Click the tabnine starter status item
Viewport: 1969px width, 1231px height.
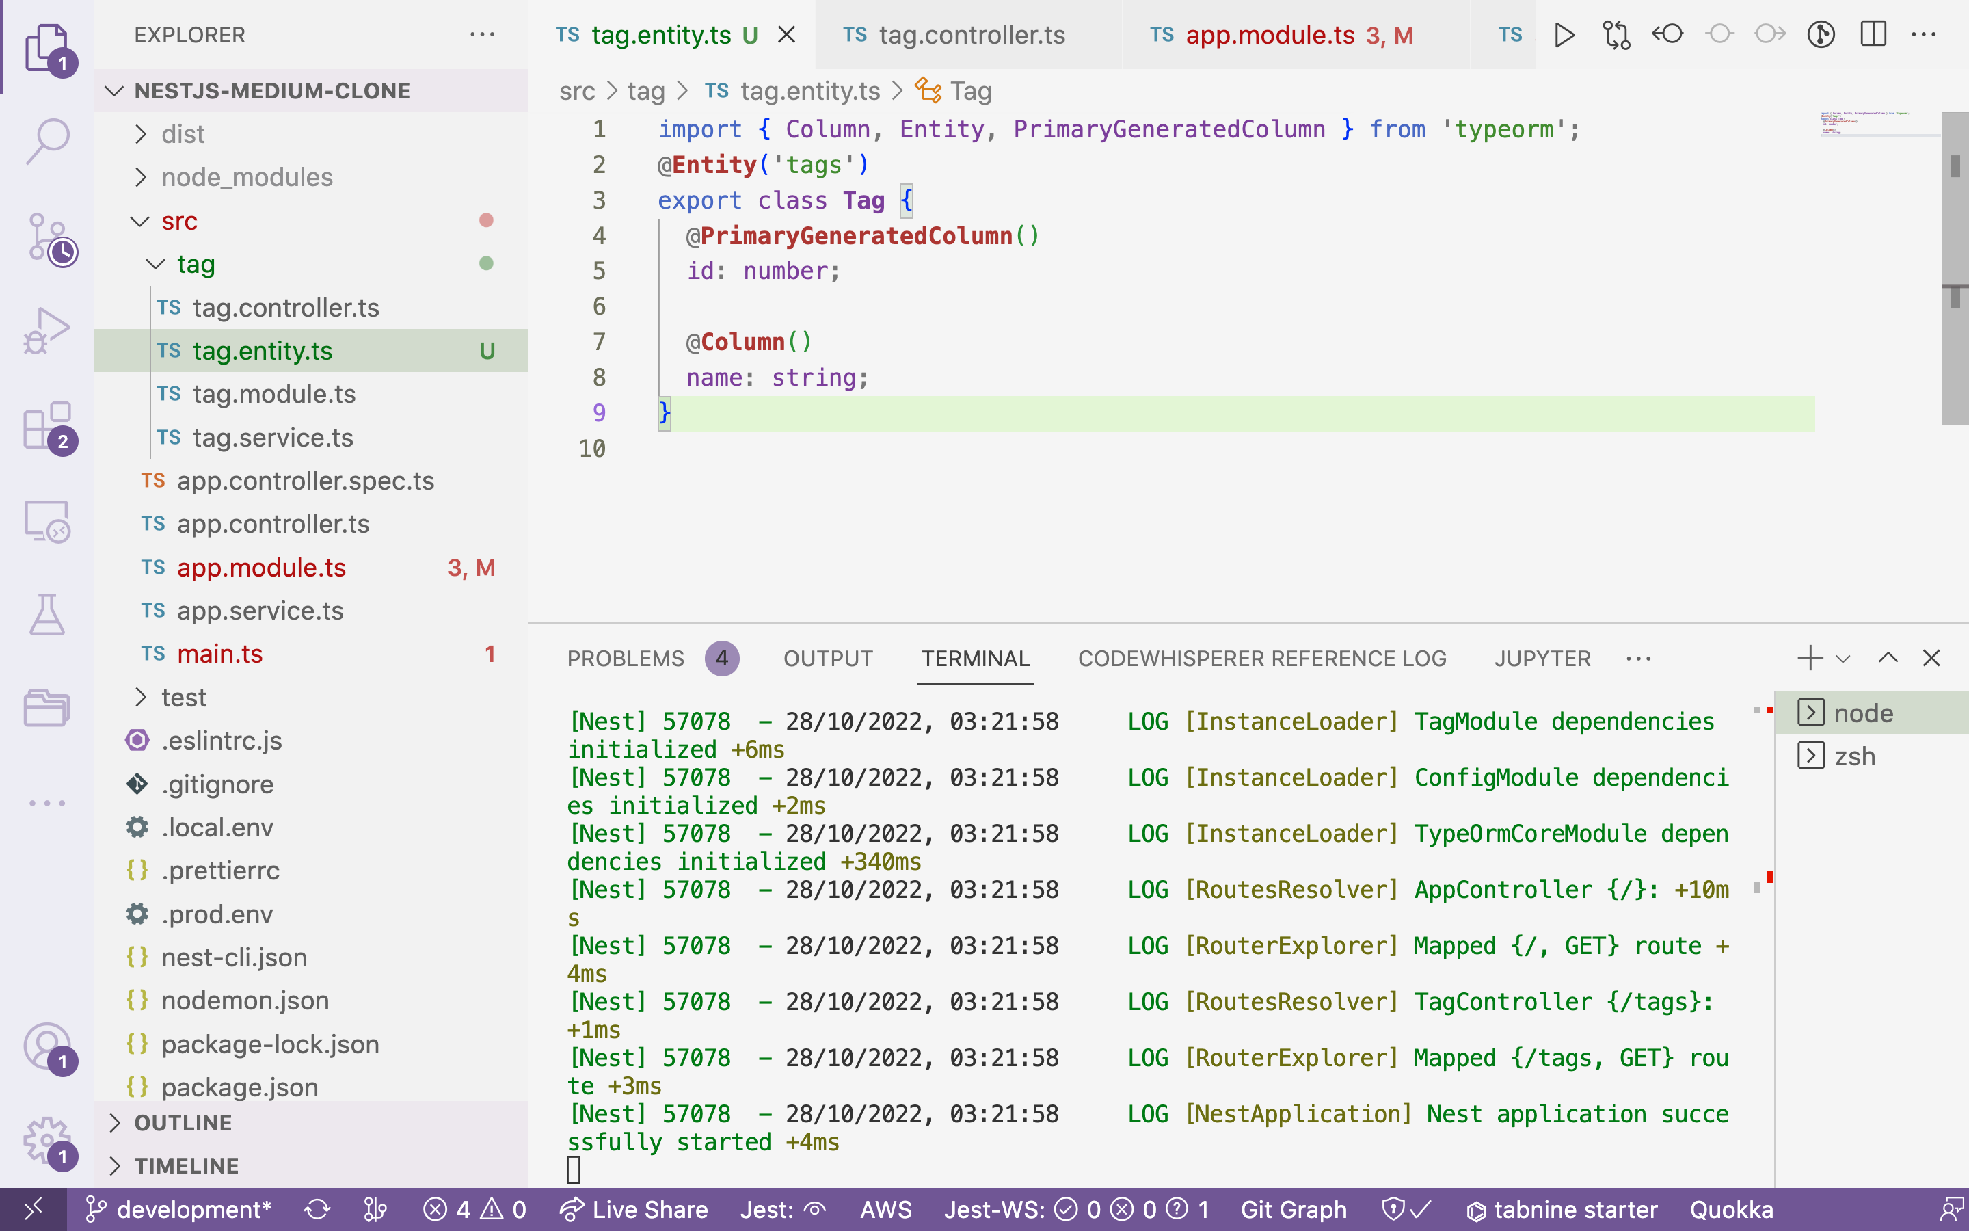coord(1562,1210)
